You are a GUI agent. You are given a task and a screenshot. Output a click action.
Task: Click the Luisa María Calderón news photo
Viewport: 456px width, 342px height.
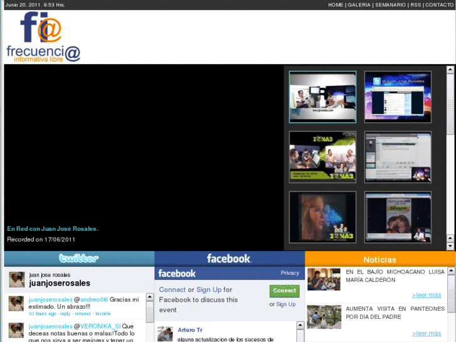324,279
